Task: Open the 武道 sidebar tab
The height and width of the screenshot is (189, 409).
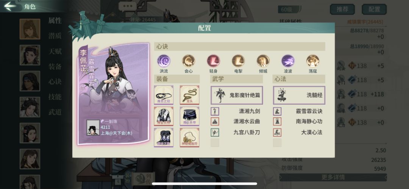Action: coord(55,112)
